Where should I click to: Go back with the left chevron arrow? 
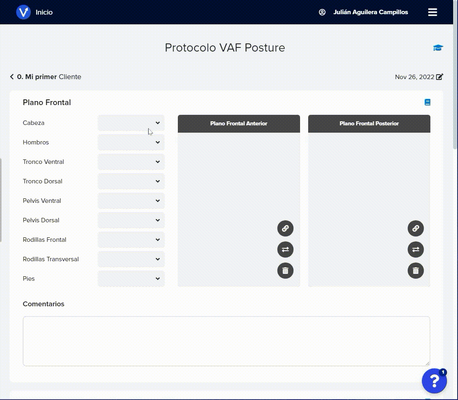pyautogui.click(x=12, y=77)
